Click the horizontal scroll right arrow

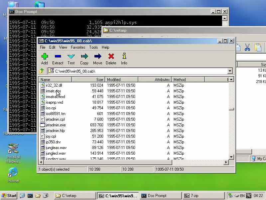(226, 162)
